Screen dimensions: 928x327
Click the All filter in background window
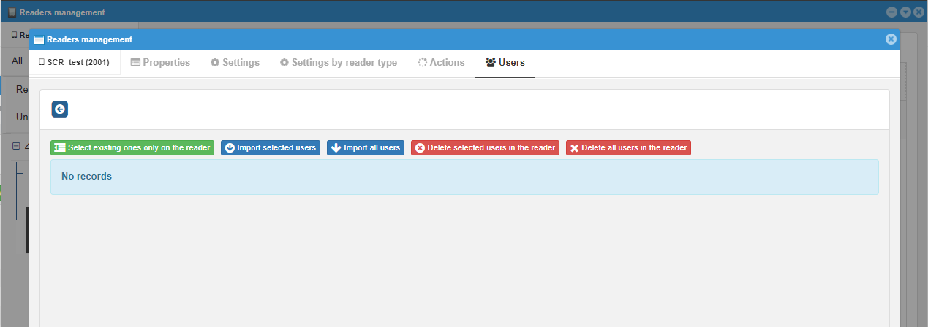[x=18, y=61]
